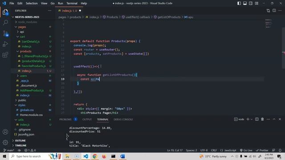Open the File menu
285x160 pixels.
point(12,3)
